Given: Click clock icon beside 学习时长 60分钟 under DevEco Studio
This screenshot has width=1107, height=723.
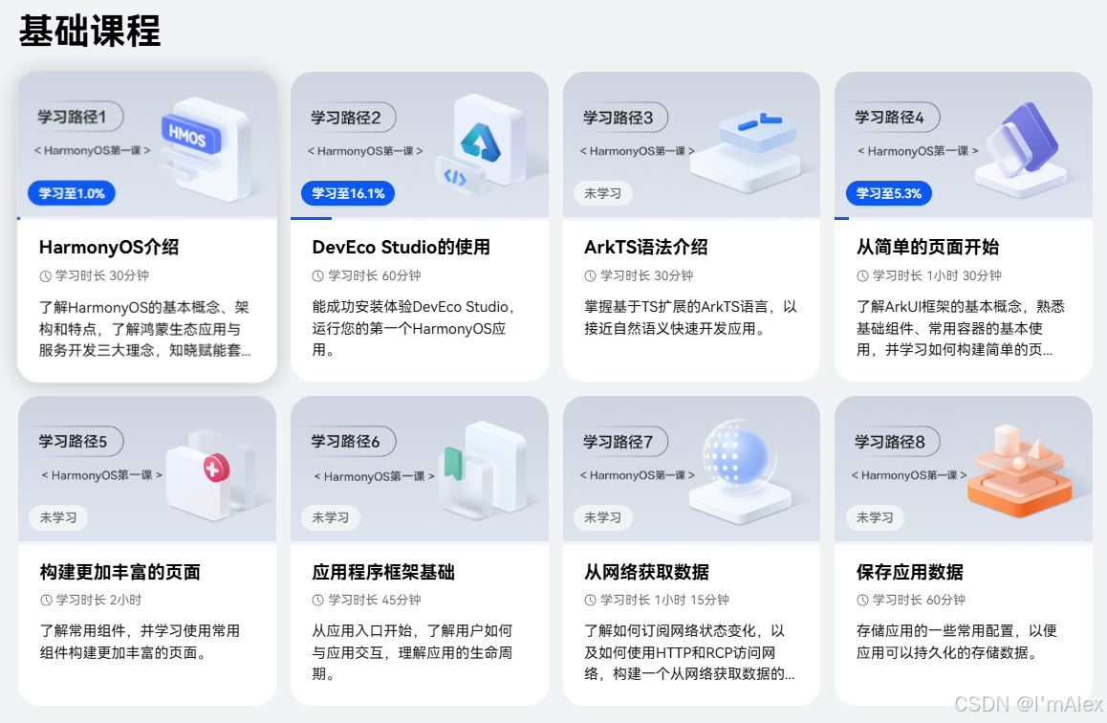Looking at the screenshot, I should point(317,276).
